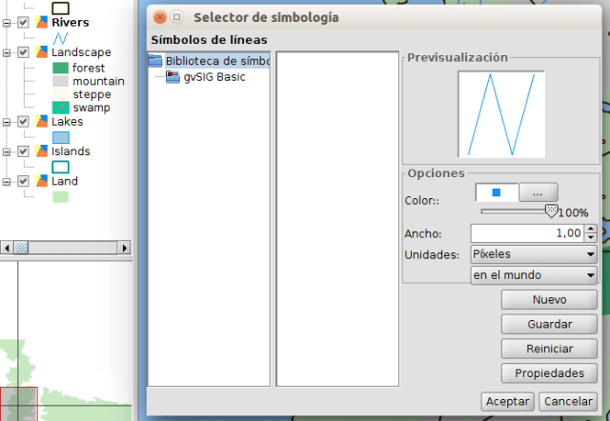Toggle visibility of the Rivers layer
Viewport: 610px width, 421px height.
pyautogui.click(x=24, y=22)
